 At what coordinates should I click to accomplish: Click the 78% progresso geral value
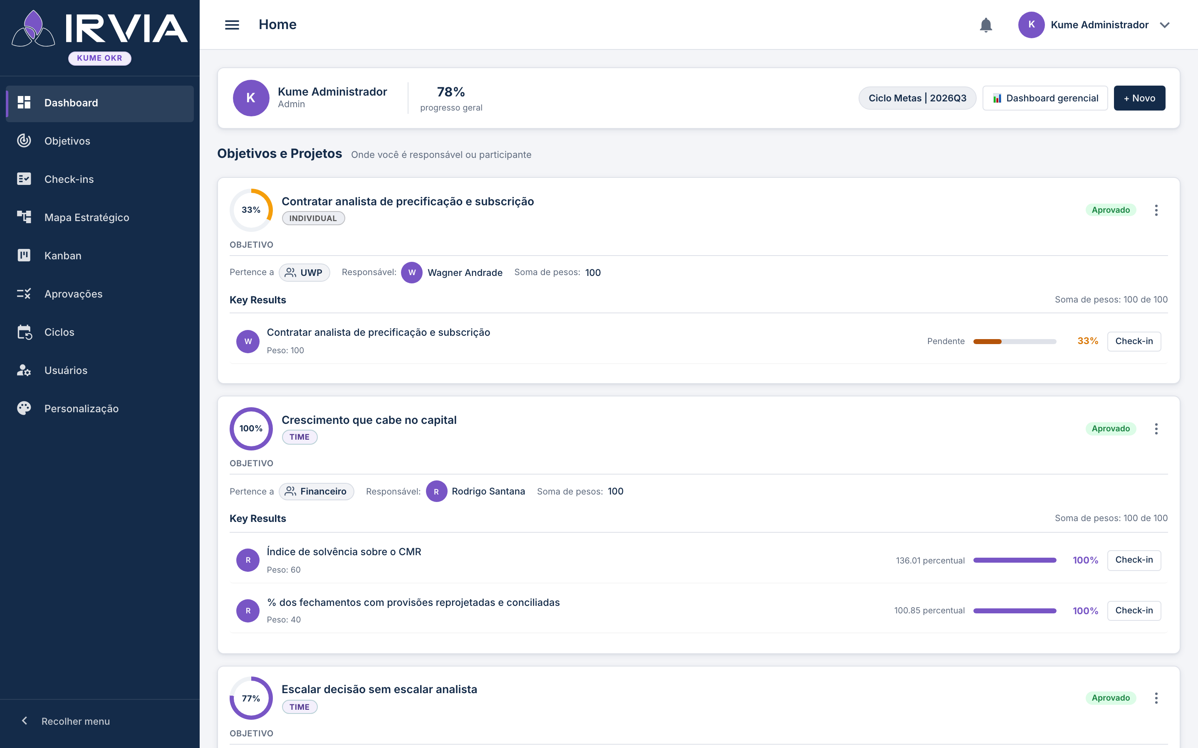[x=450, y=91]
